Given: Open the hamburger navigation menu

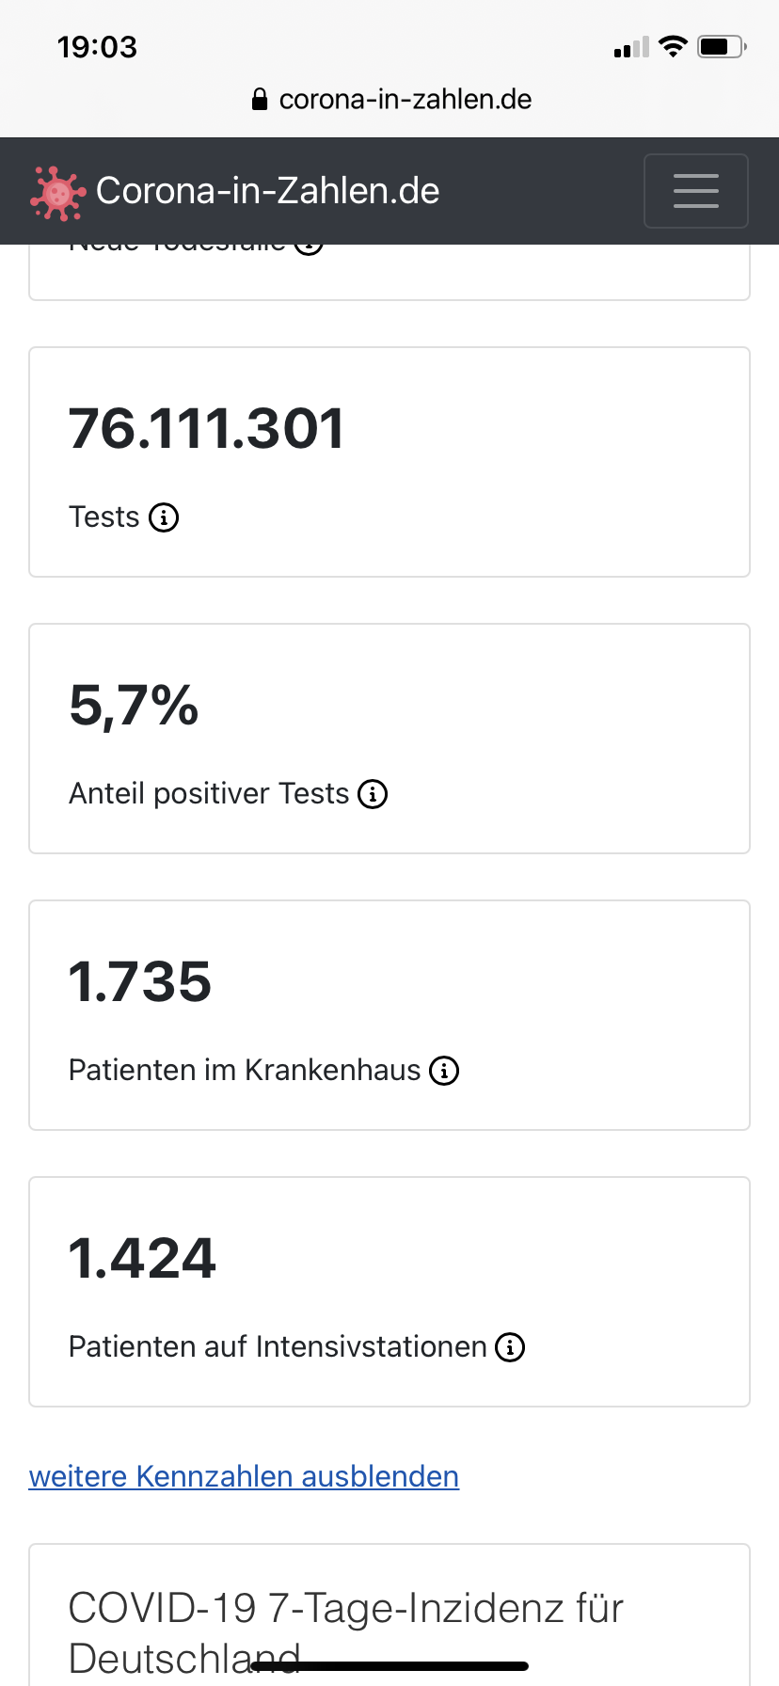Looking at the screenshot, I should coord(695,191).
